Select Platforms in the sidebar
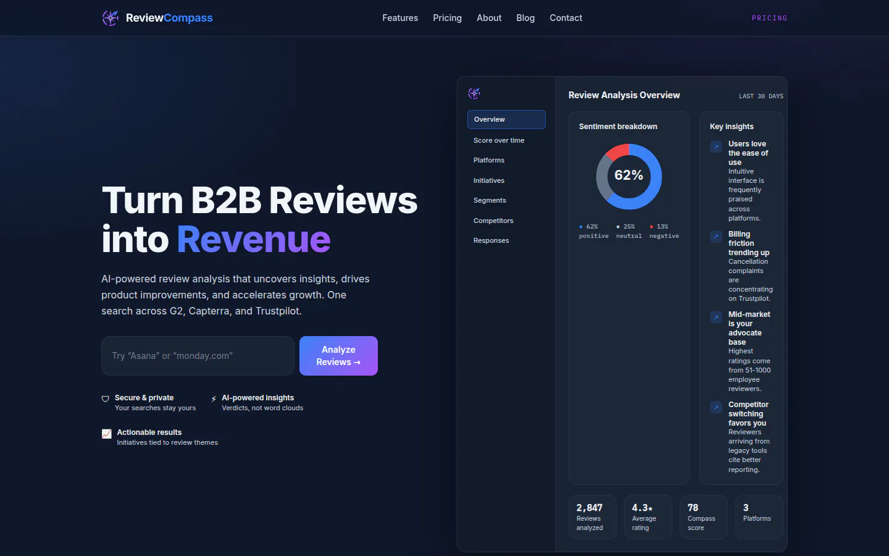This screenshot has width=889, height=556. point(506,160)
